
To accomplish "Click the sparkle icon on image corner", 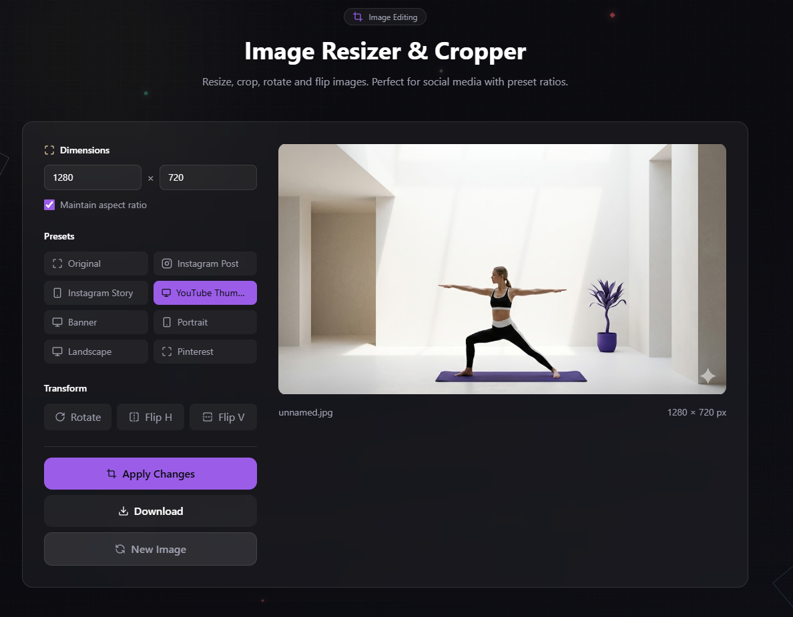I will pyautogui.click(x=708, y=376).
